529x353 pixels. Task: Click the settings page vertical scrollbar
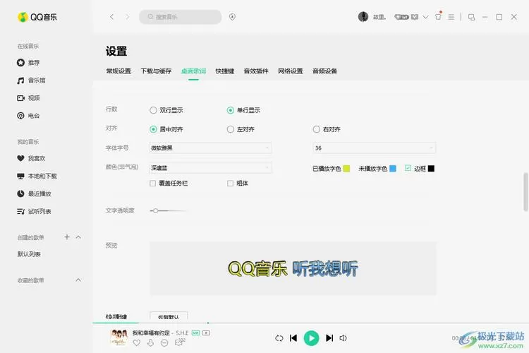525,192
